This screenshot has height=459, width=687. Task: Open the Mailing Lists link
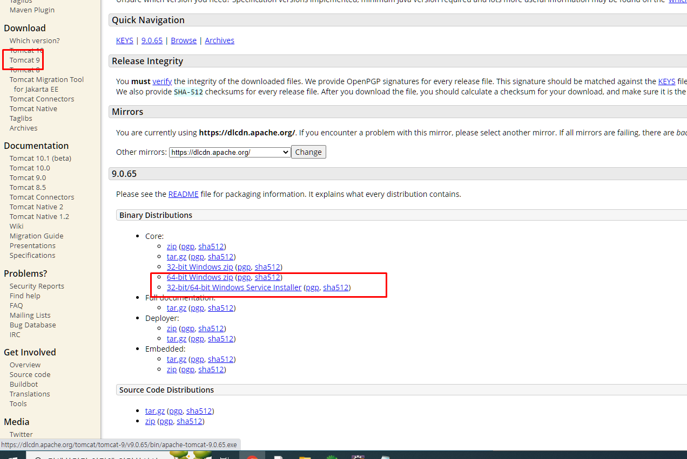coord(30,315)
